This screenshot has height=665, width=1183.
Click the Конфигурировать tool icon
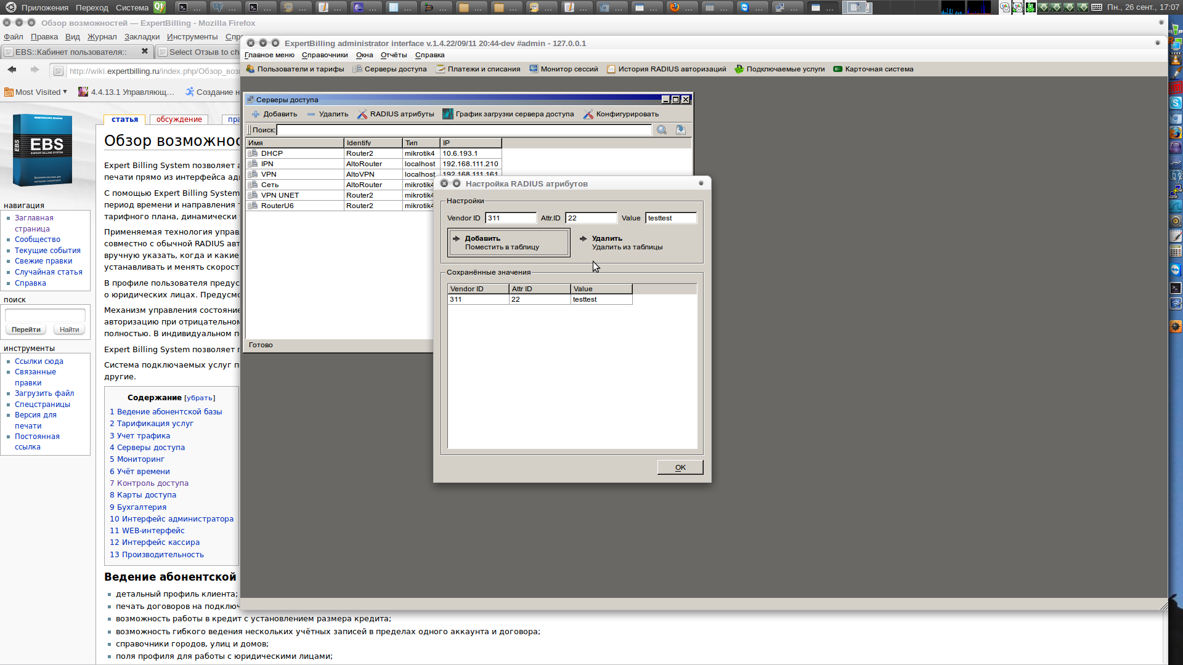point(588,114)
